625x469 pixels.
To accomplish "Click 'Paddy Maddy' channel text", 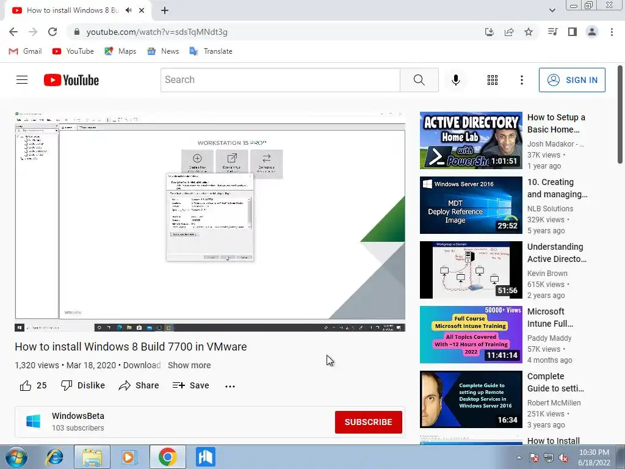I will pos(549,338).
